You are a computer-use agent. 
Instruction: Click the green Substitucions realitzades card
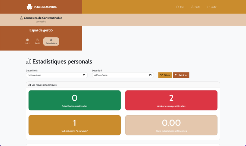(75, 100)
